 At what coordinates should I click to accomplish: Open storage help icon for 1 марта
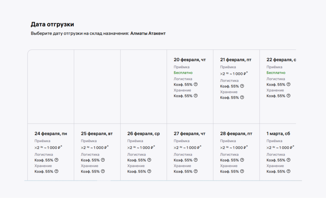click(x=288, y=171)
